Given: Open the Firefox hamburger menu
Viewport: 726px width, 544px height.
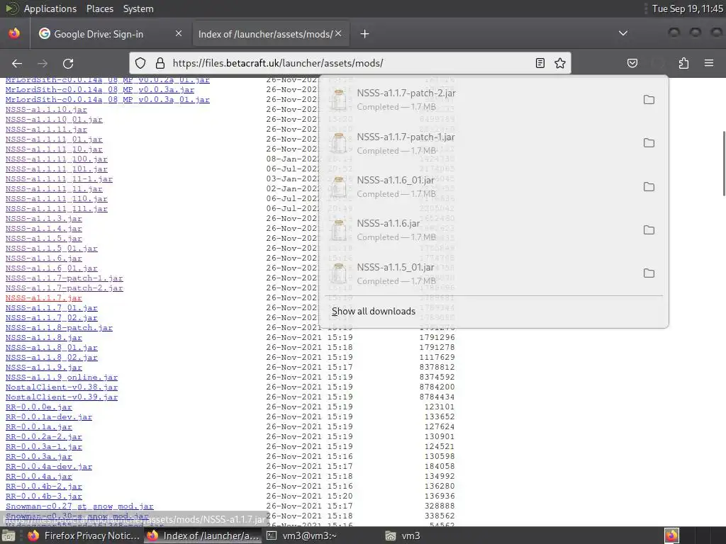Looking at the screenshot, I should 709,63.
